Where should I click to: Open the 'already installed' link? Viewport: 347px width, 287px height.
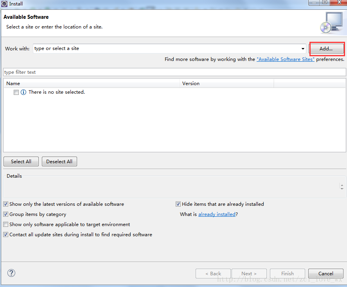point(217,214)
